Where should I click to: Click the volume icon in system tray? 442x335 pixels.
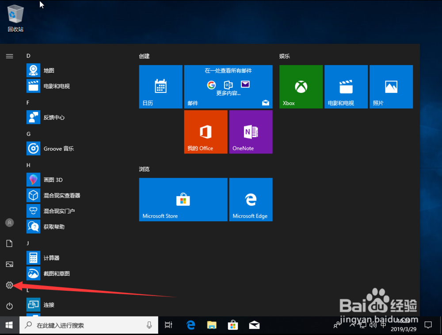point(373,325)
